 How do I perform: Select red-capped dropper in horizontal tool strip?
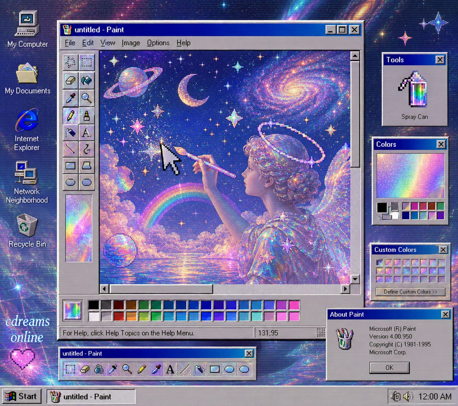(x=156, y=369)
